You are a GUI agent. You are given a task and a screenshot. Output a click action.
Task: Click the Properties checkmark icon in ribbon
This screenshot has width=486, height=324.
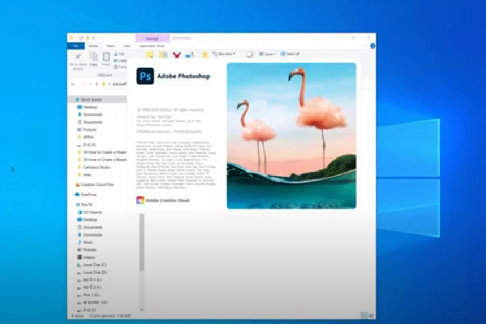tap(249, 55)
